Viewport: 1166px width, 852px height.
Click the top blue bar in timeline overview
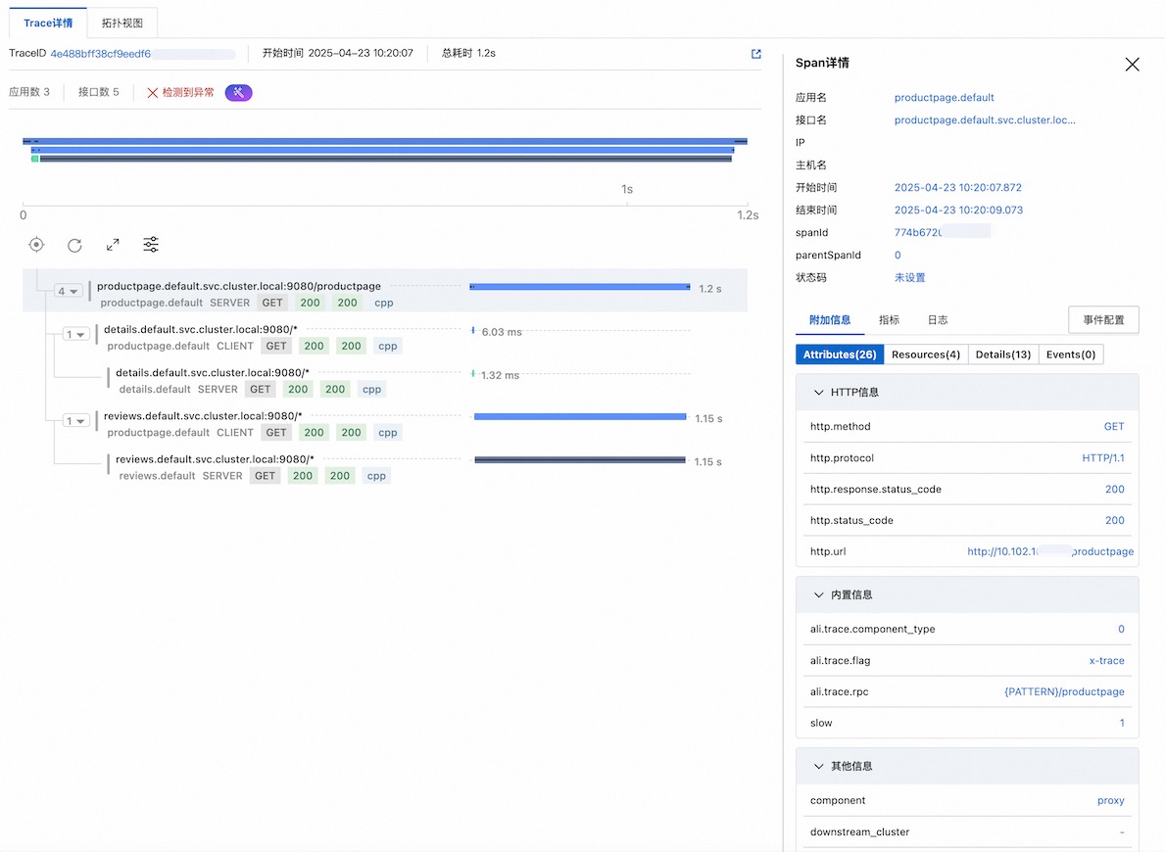[385, 140]
